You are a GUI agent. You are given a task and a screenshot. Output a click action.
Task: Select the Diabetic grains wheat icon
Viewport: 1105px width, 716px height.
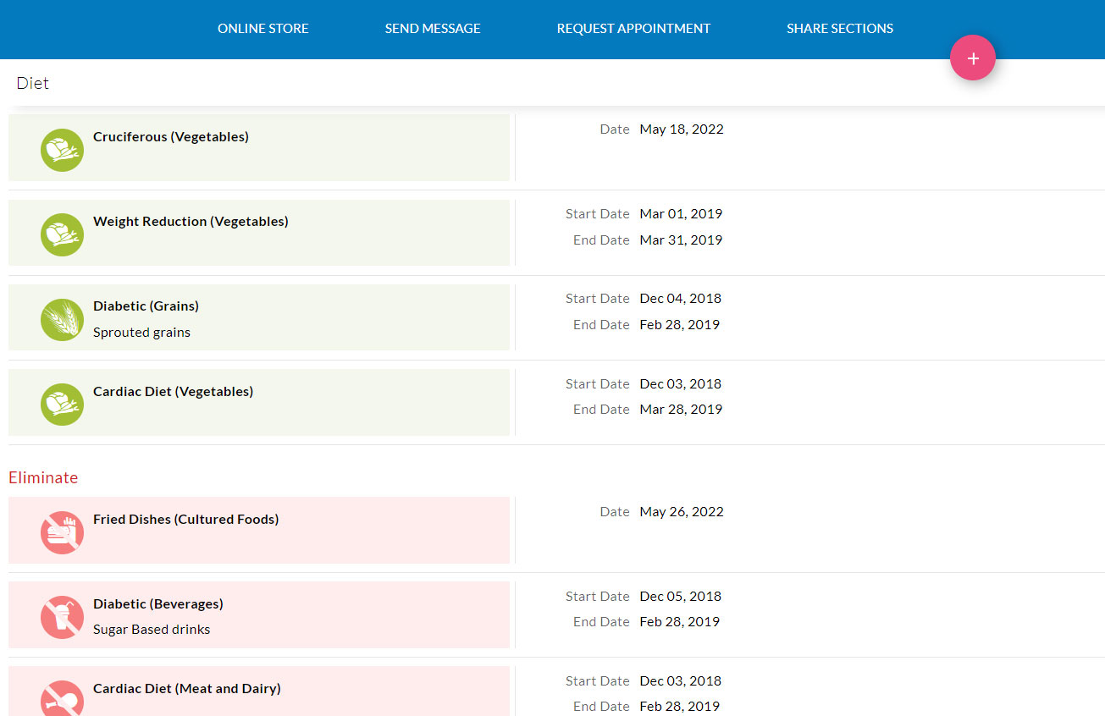(x=62, y=320)
